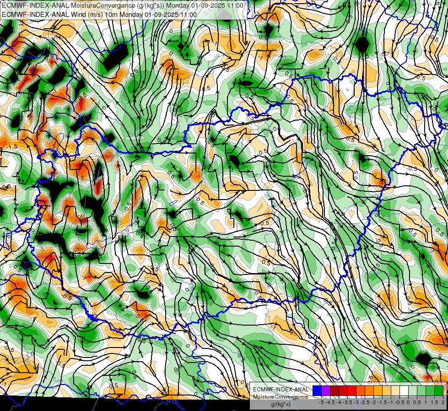
Task: Click the legend label 'MoistureConvergence'
Action: 281,397
